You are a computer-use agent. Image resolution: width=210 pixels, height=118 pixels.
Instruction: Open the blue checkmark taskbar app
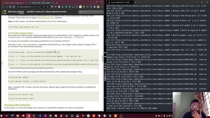coord(67,116)
